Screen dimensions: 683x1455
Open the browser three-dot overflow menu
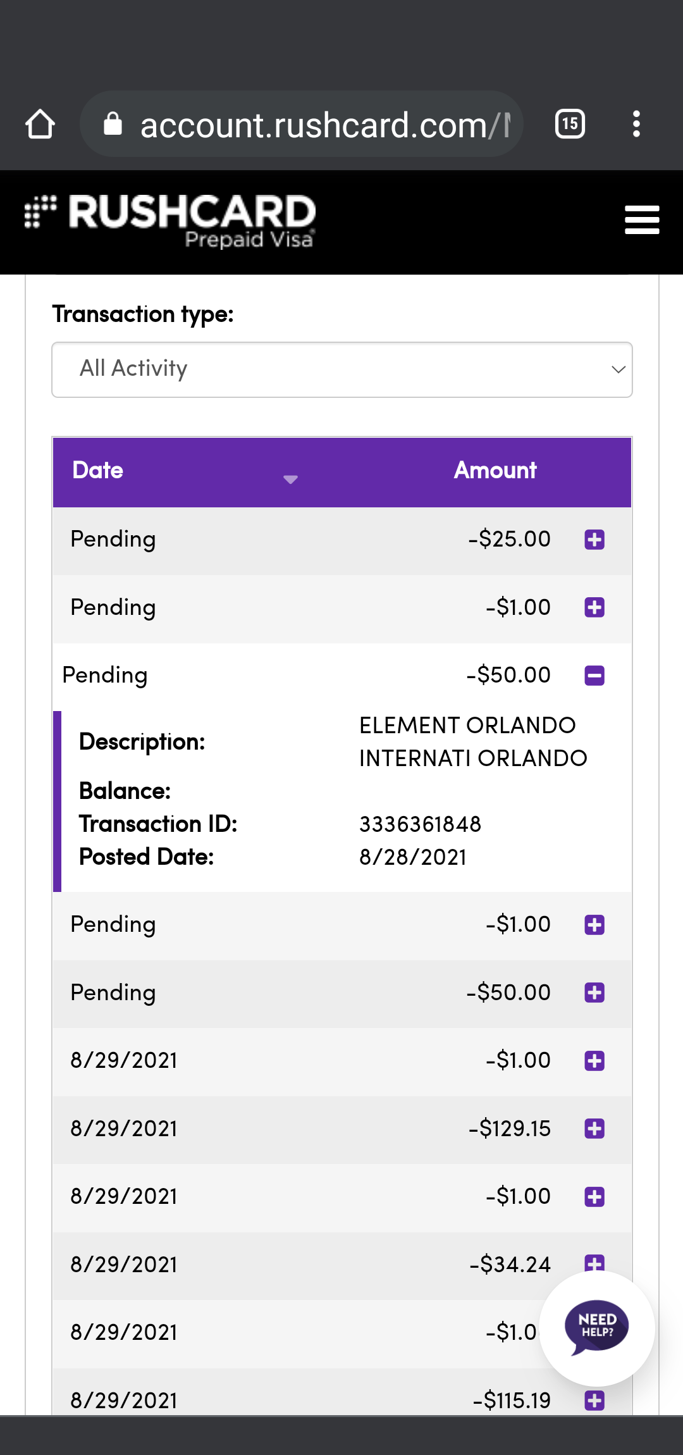tap(636, 124)
